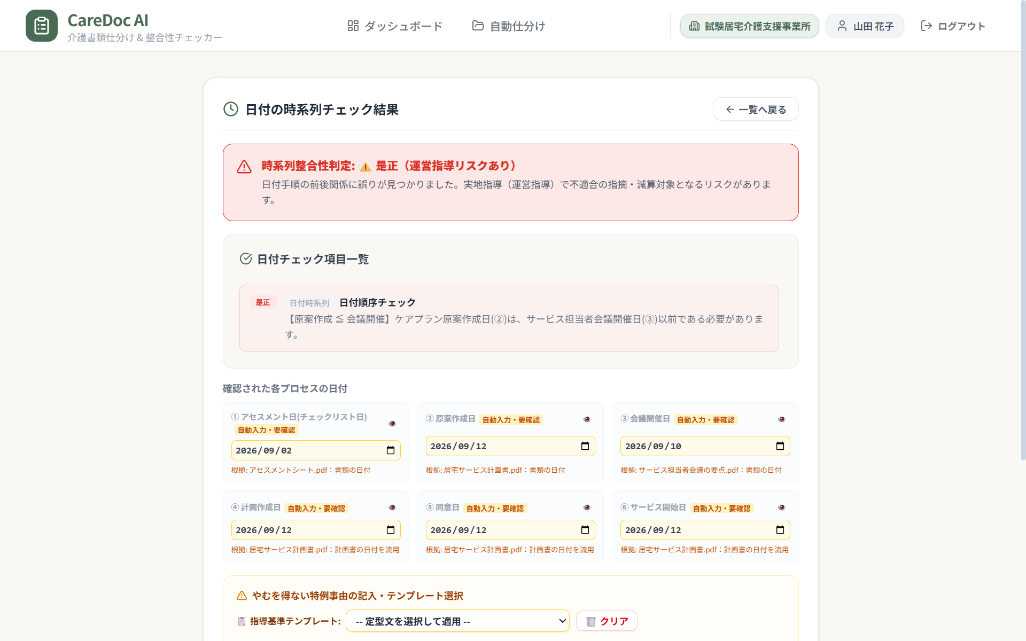
Task: Open calendar picker for 同意日 date
Action: (585, 530)
